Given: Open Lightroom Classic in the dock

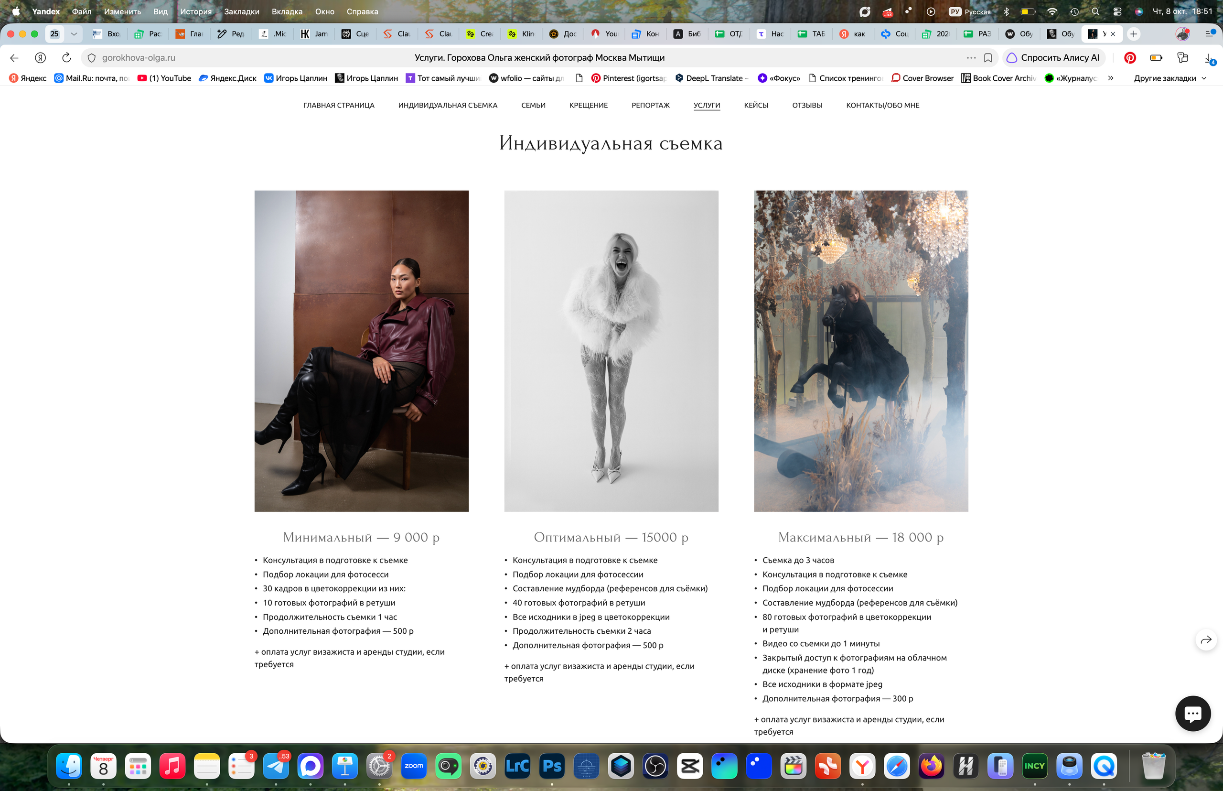Looking at the screenshot, I should tap(517, 766).
